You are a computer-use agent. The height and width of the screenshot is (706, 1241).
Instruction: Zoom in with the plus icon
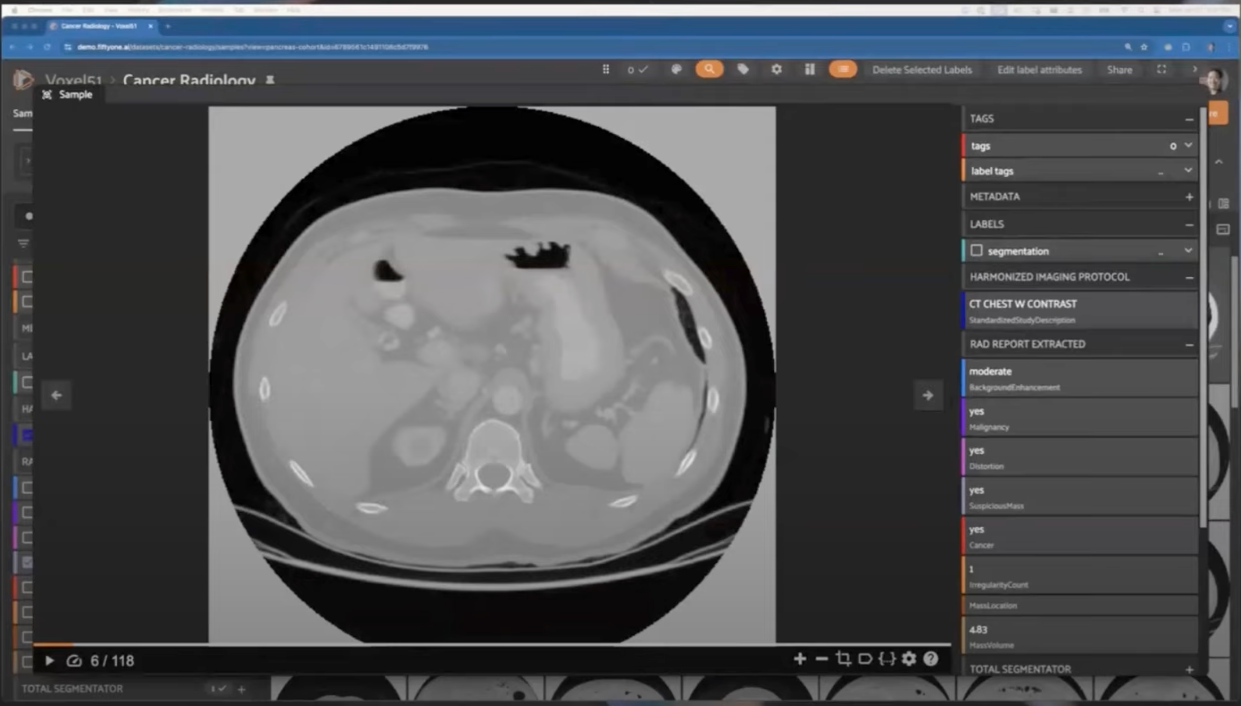(800, 659)
